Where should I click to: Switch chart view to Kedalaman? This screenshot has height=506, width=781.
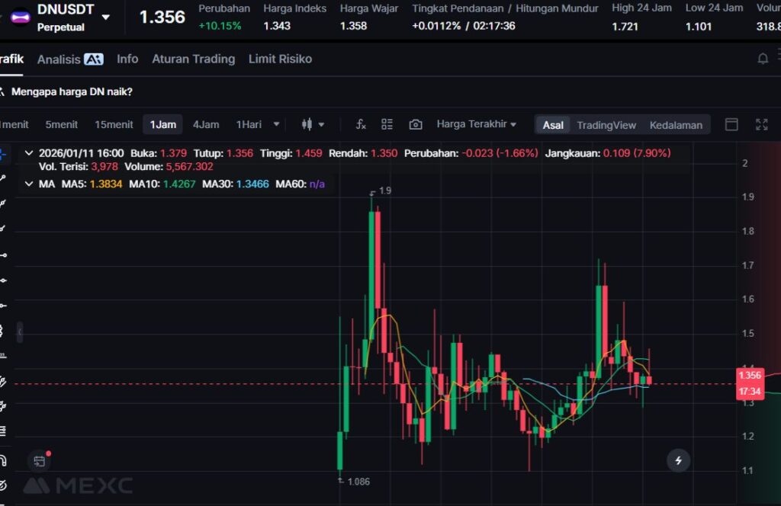pyautogui.click(x=676, y=125)
